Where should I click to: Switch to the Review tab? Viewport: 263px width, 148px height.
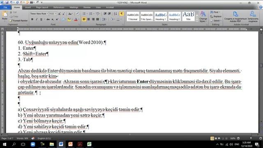click(x=87, y=7)
